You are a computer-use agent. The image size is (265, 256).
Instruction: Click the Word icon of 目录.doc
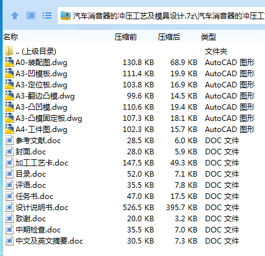(9, 174)
